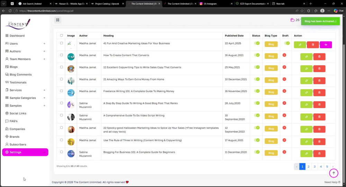Edit the 'Blogging For Business 101' blog
Image resolution: width=346 pixels, height=187 pixels.
[306, 153]
